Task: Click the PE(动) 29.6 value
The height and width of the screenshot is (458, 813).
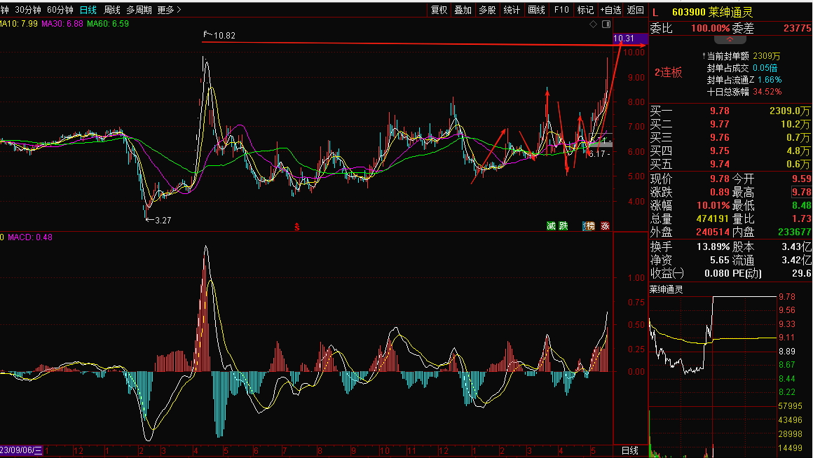Action: click(x=801, y=274)
